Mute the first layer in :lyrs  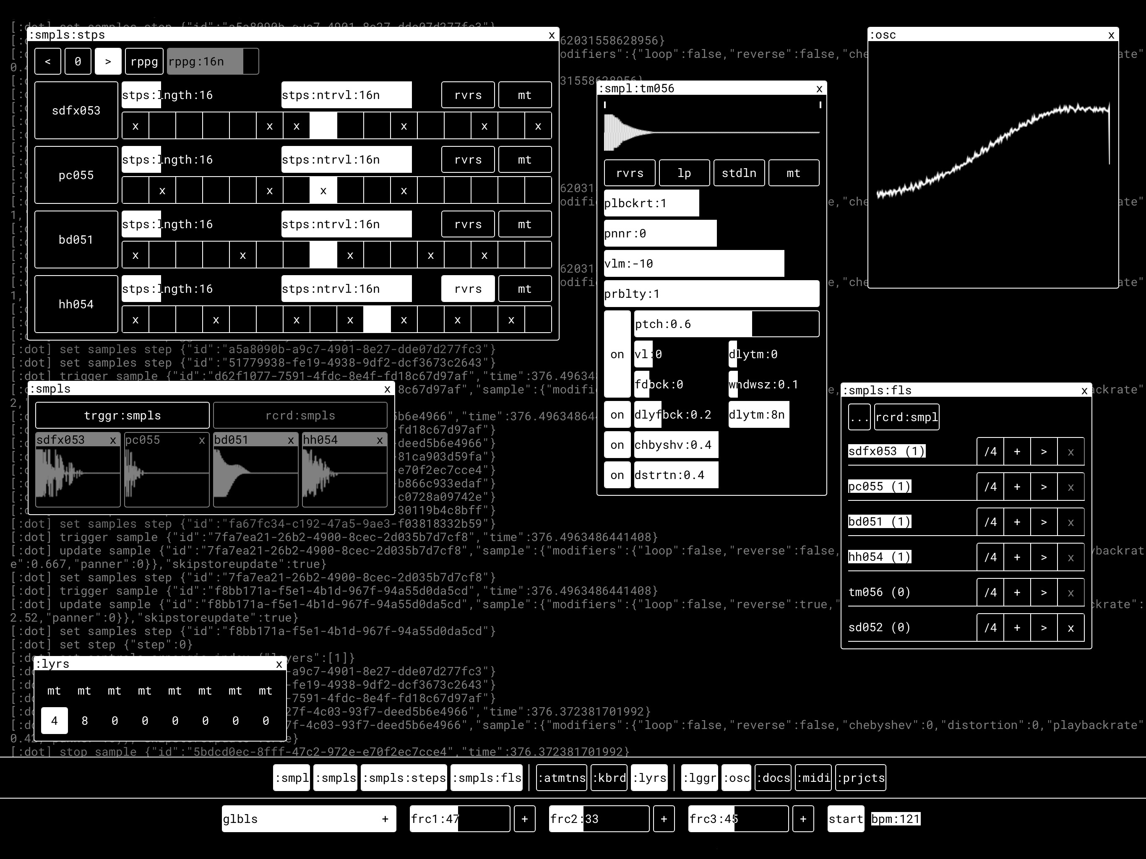[x=55, y=691]
